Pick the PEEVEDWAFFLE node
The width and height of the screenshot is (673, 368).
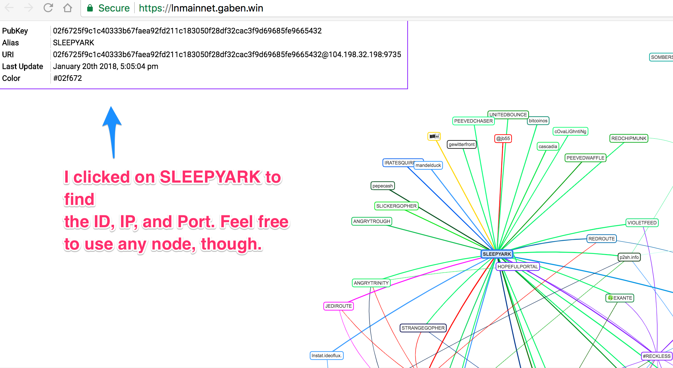[x=585, y=158]
